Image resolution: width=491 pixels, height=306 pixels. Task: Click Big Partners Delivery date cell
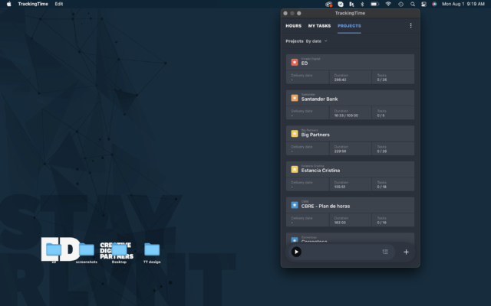click(308, 148)
